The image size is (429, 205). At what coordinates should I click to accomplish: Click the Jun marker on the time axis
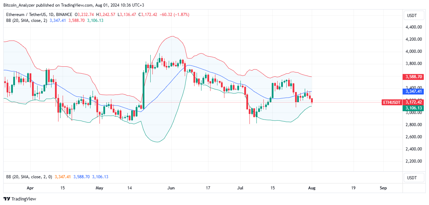(x=171, y=188)
